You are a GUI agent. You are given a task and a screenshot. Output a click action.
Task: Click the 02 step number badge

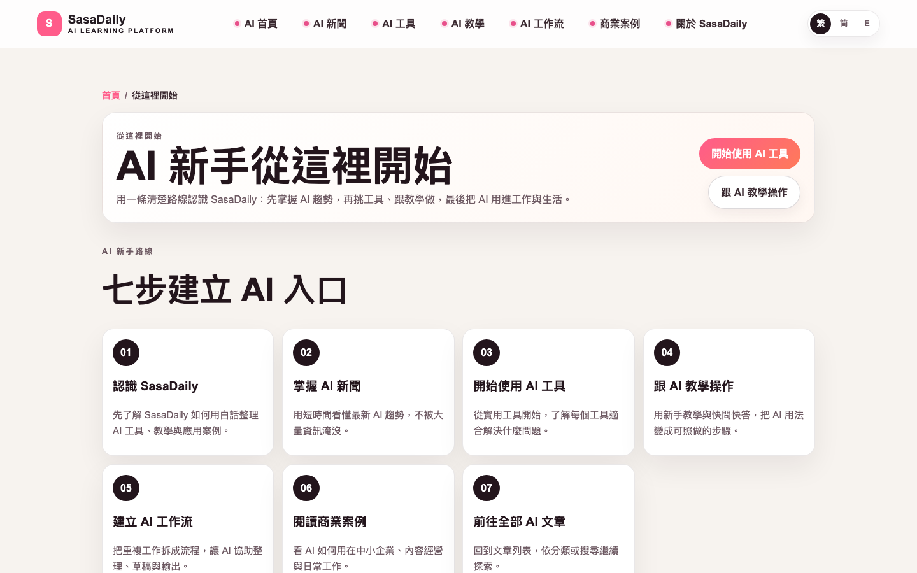tap(306, 353)
